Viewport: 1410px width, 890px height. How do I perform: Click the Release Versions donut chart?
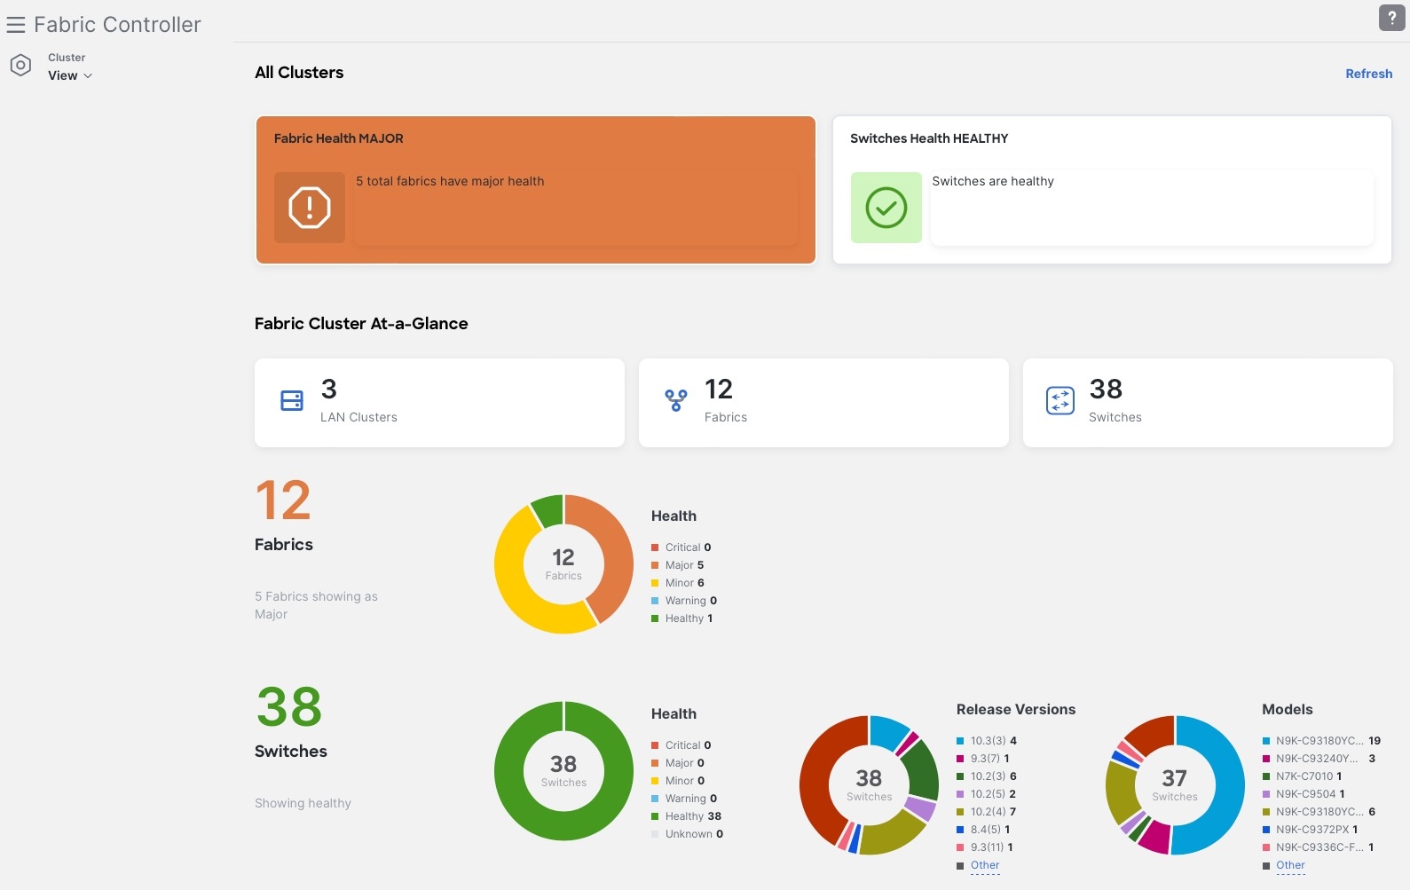pos(869,785)
